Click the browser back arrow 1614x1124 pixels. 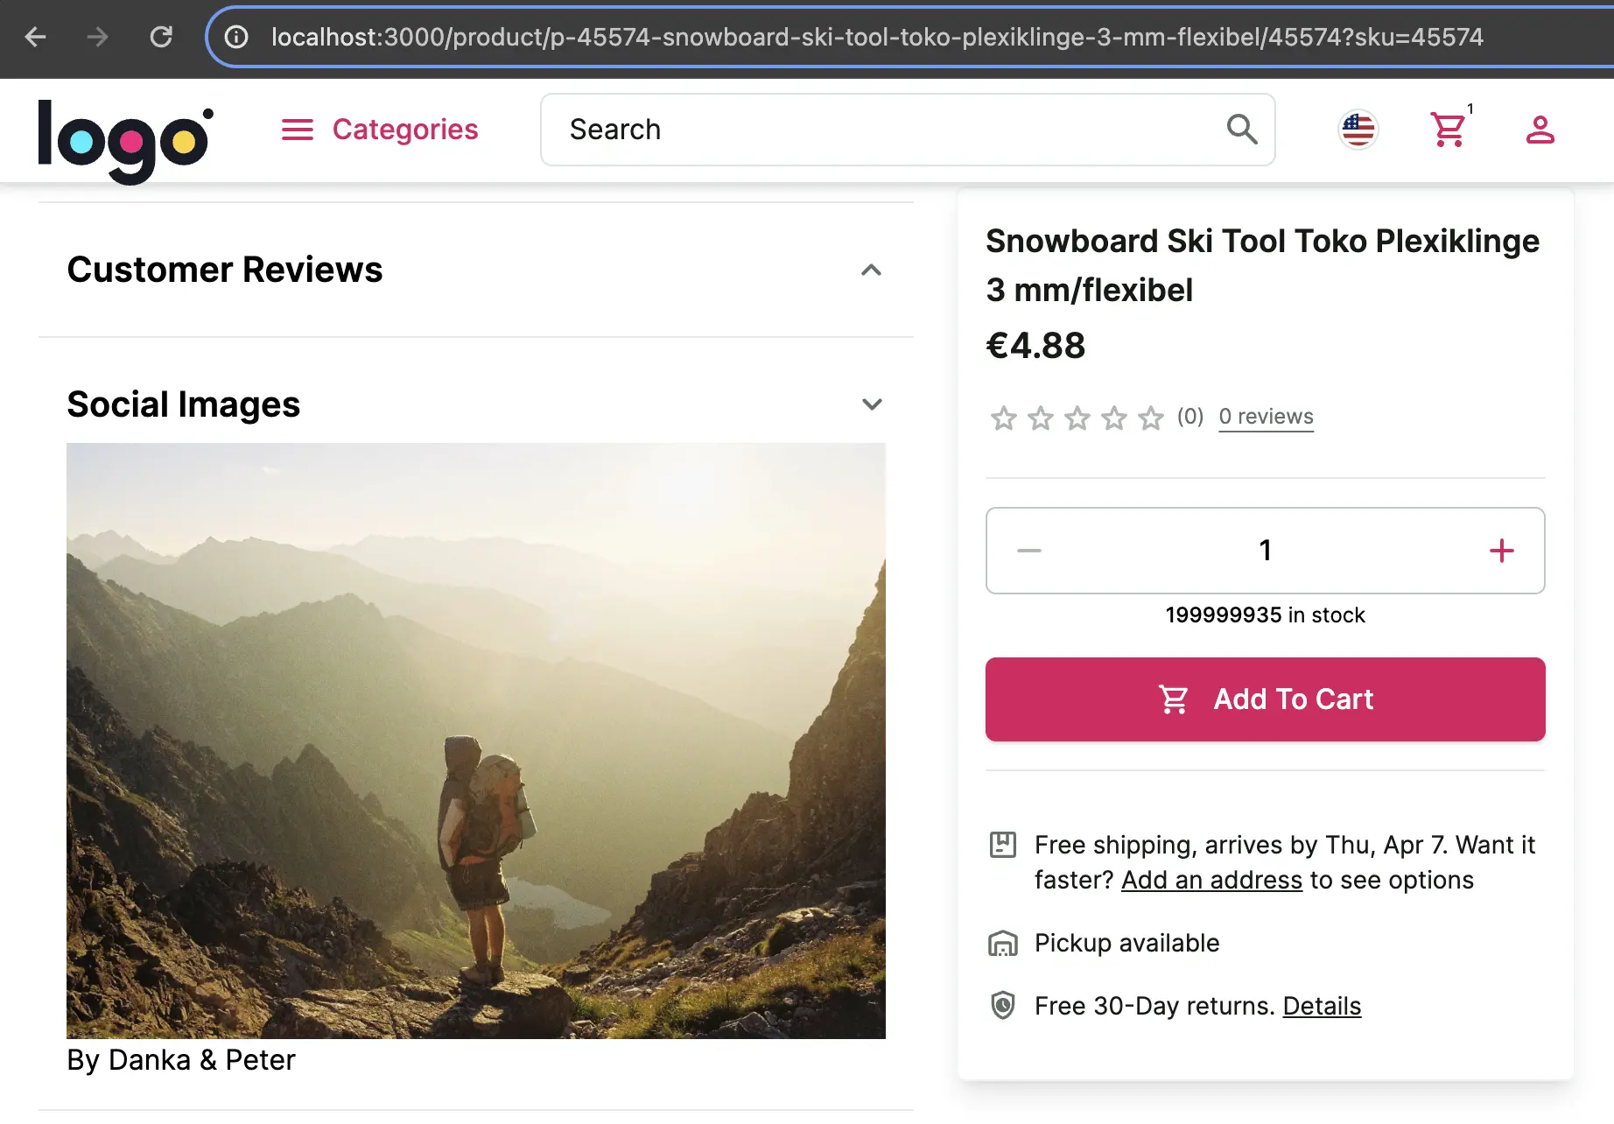coord(36,37)
